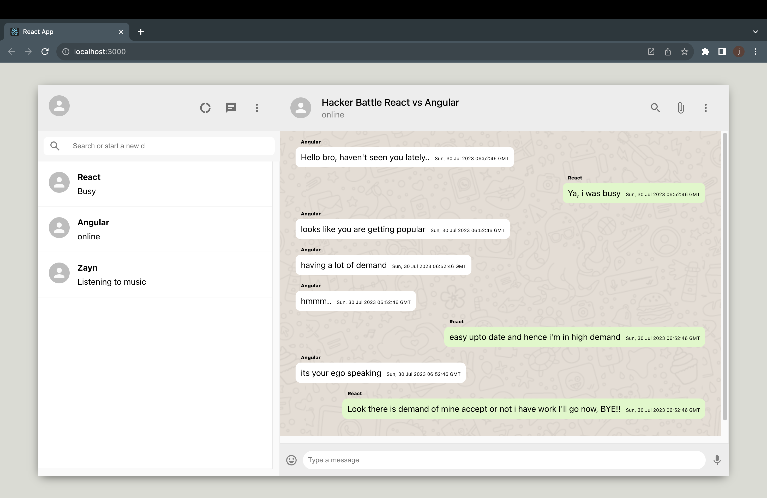The height and width of the screenshot is (498, 767).
Task: Open new chat message icon
Action: tap(231, 108)
